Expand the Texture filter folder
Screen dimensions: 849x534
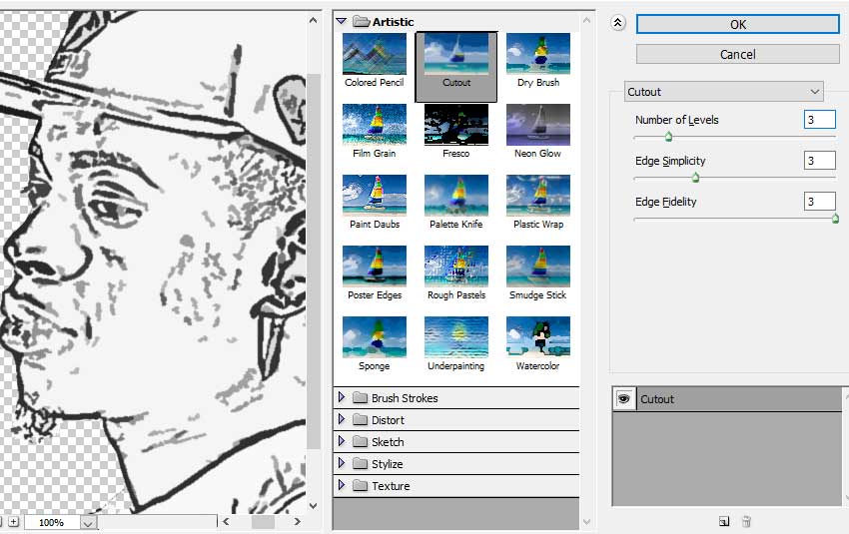click(342, 485)
